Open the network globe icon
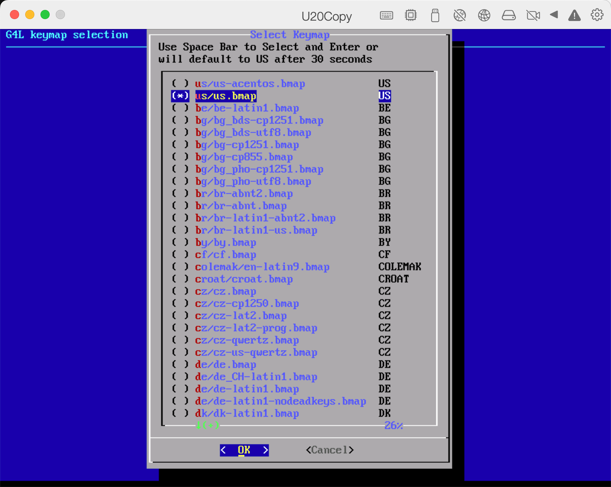 [x=484, y=15]
